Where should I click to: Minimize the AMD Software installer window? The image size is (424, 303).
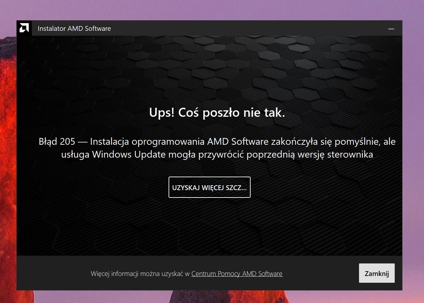(x=391, y=29)
